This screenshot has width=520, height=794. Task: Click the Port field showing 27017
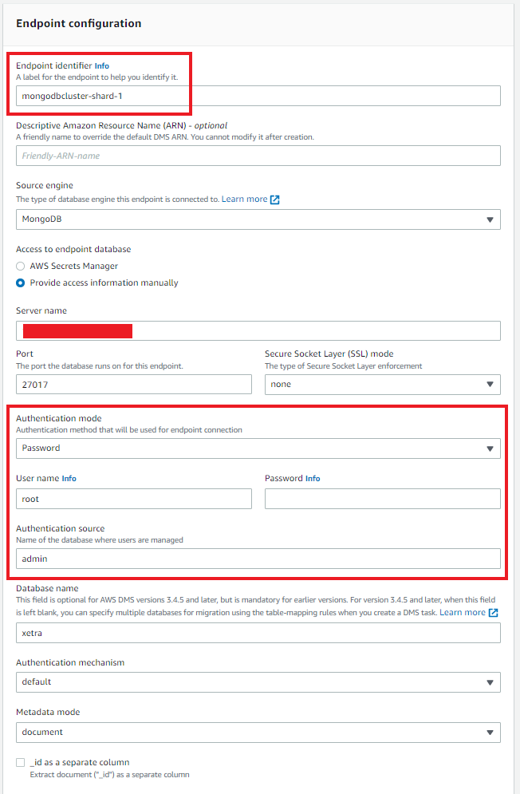pos(133,384)
